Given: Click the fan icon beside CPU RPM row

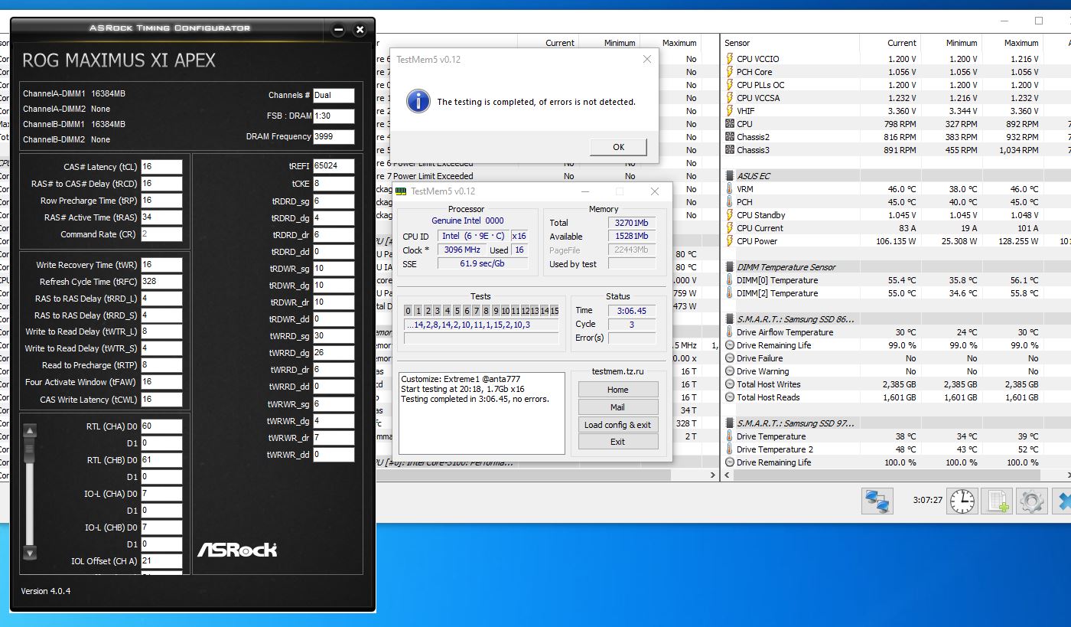Looking at the screenshot, I should (729, 124).
